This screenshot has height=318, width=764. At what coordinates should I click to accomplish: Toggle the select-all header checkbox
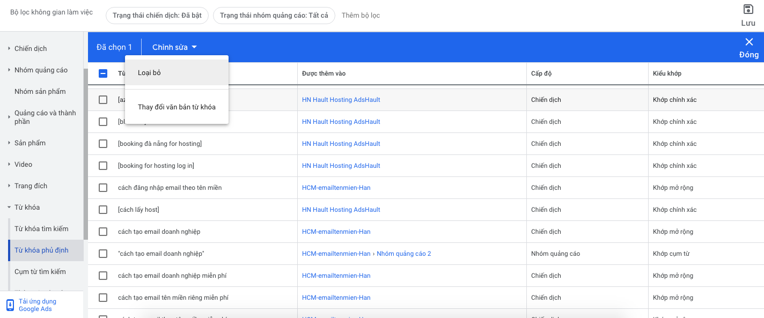[103, 73]
